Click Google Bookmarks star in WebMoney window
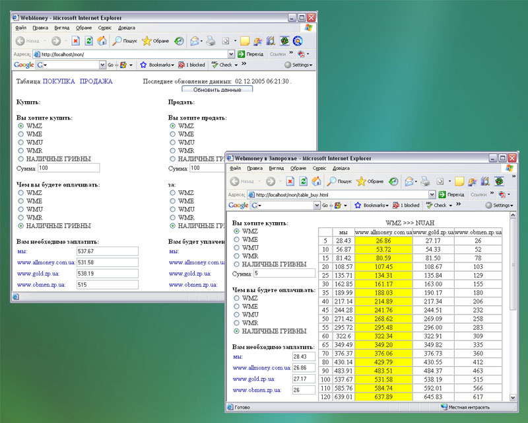This screenshot has width=528, height=423. tap(143, 65)
